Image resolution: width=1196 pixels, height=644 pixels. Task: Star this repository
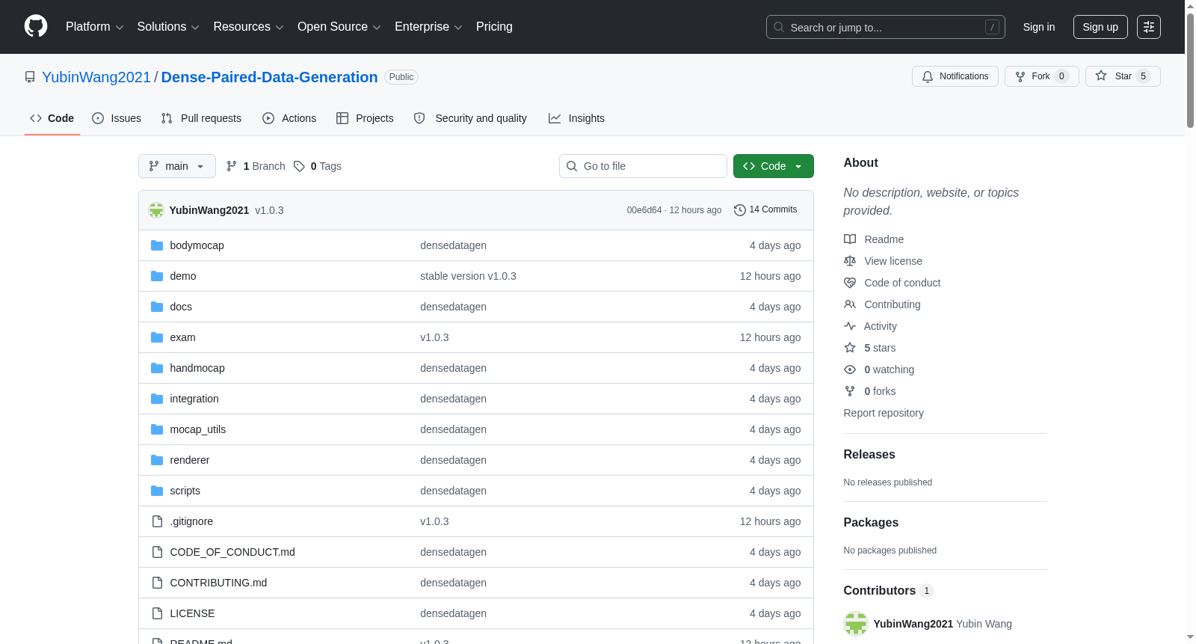1123,76
